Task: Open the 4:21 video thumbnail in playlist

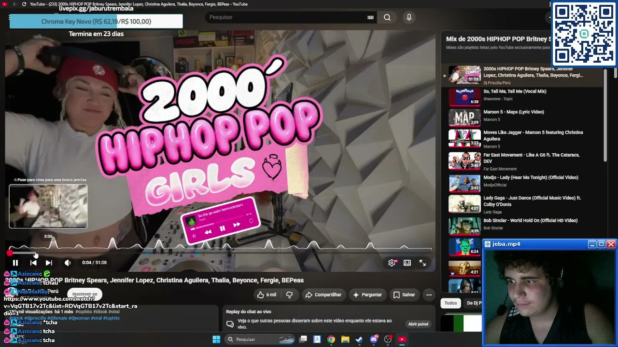Action: pos(464,268)
